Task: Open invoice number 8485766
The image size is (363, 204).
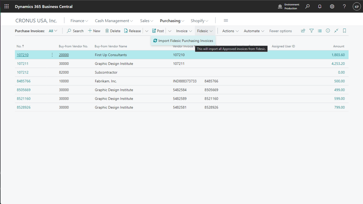Action: tap(24, 81)
